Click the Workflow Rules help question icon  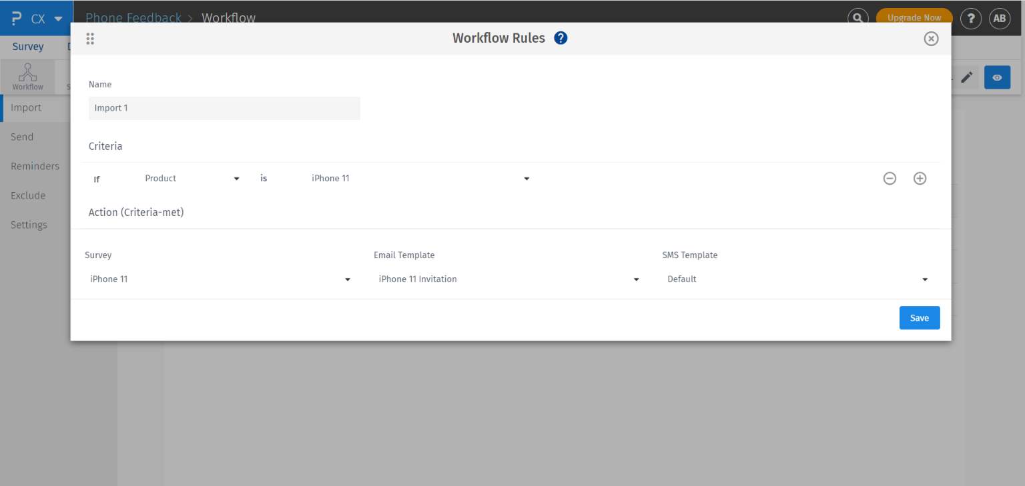[x=561, y=38]
